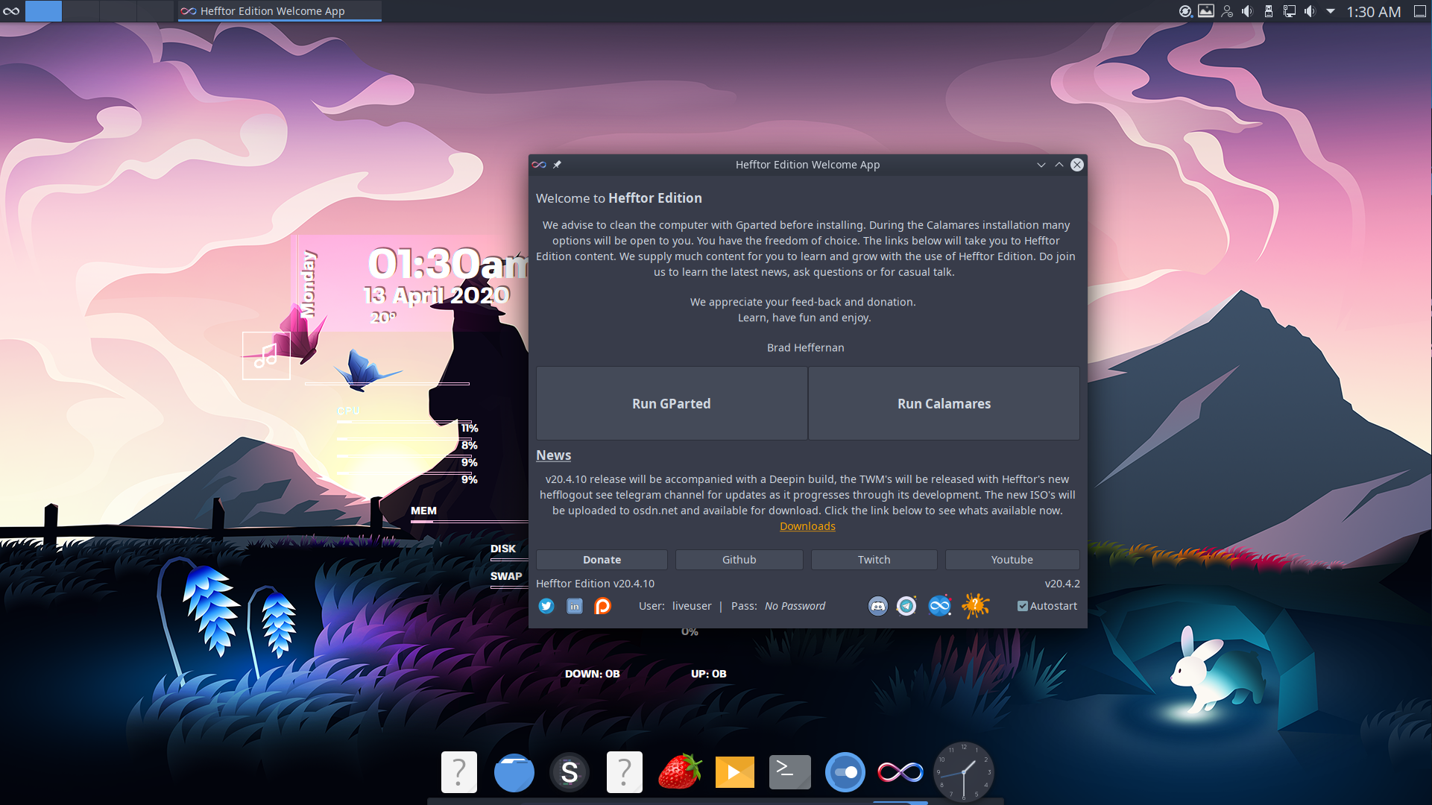Click the pin icon in the Welcome App titlebar

557,165
